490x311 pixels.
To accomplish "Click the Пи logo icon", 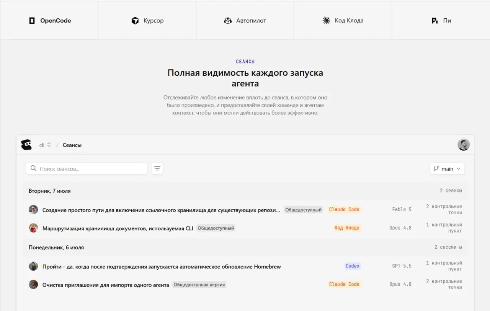I will coord(435,21).
